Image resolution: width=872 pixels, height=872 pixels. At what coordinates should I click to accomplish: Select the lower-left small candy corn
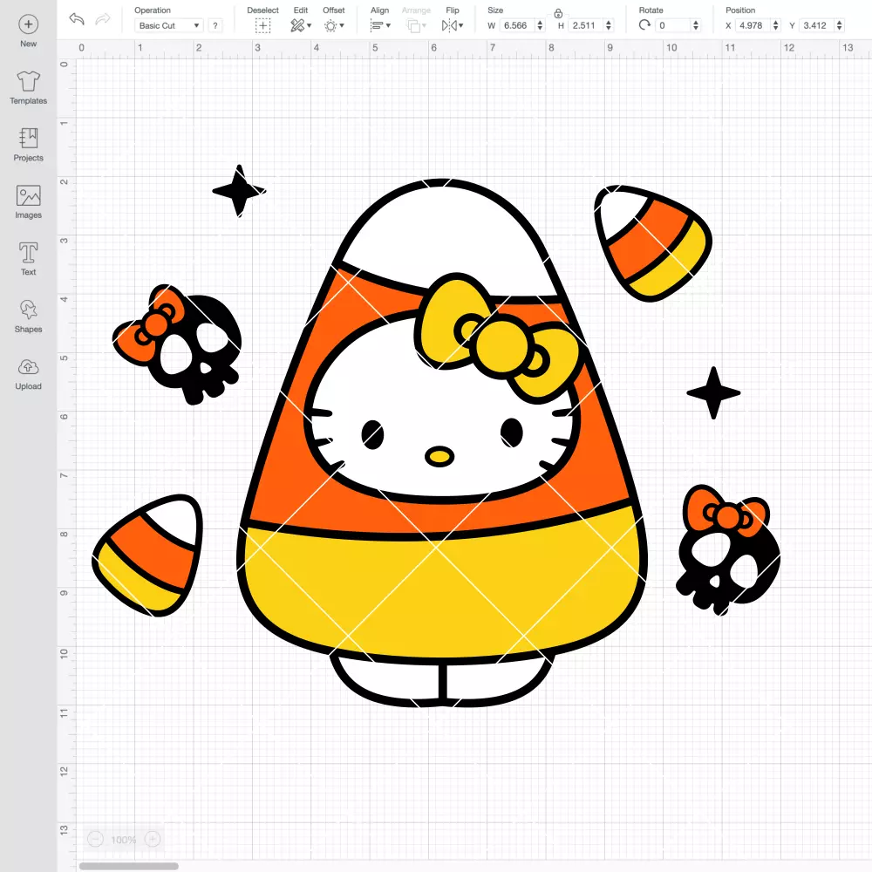pos(147,555)
